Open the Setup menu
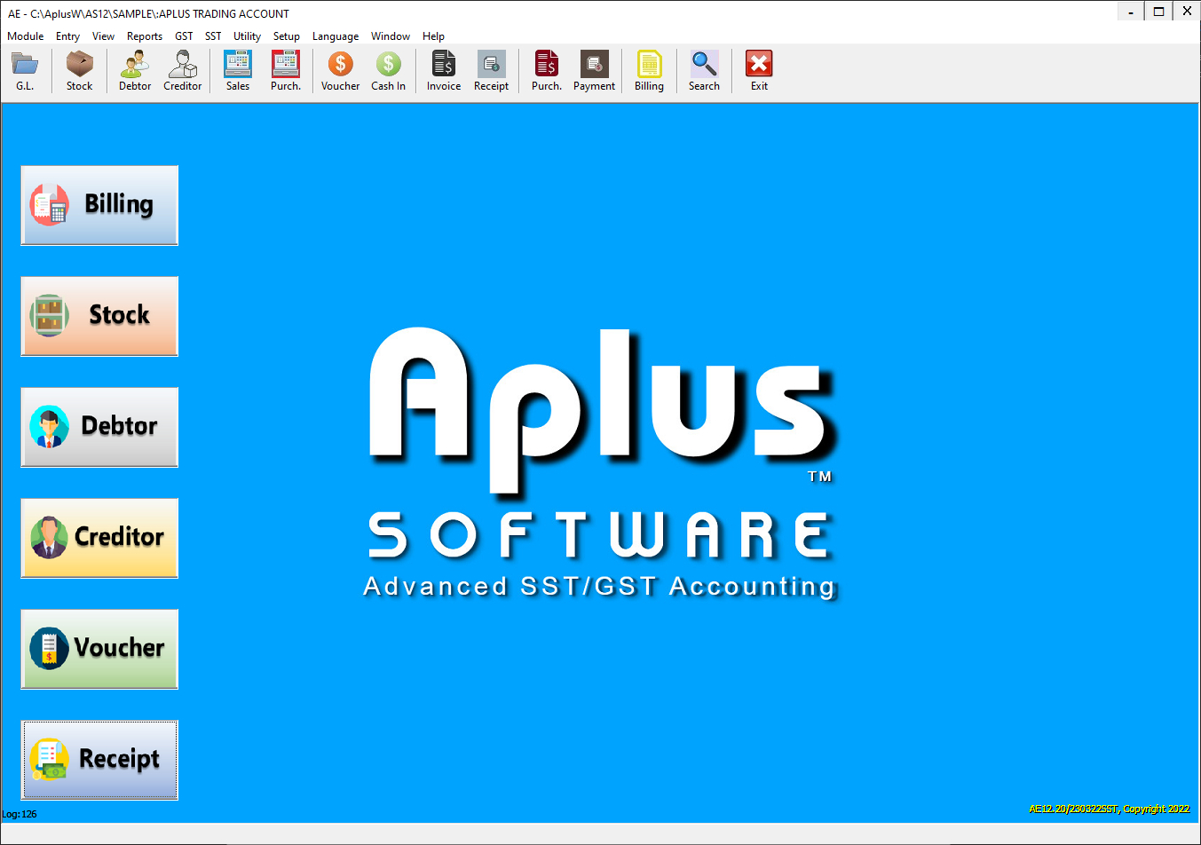The height and width of the screenshot is (845, 1201). [286, 36]
